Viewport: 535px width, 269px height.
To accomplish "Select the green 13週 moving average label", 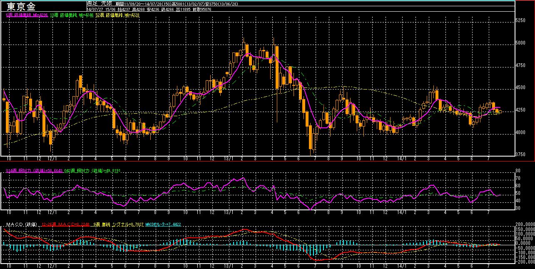I will click(72, 15).
